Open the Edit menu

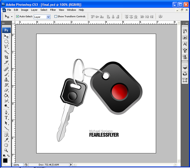point(16,10)
